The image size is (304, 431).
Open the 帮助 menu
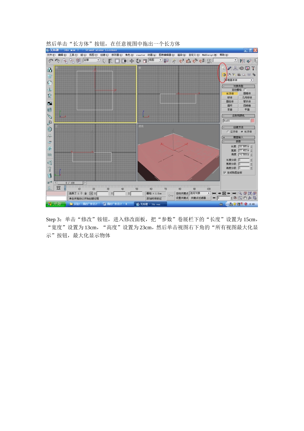[224, 55]
